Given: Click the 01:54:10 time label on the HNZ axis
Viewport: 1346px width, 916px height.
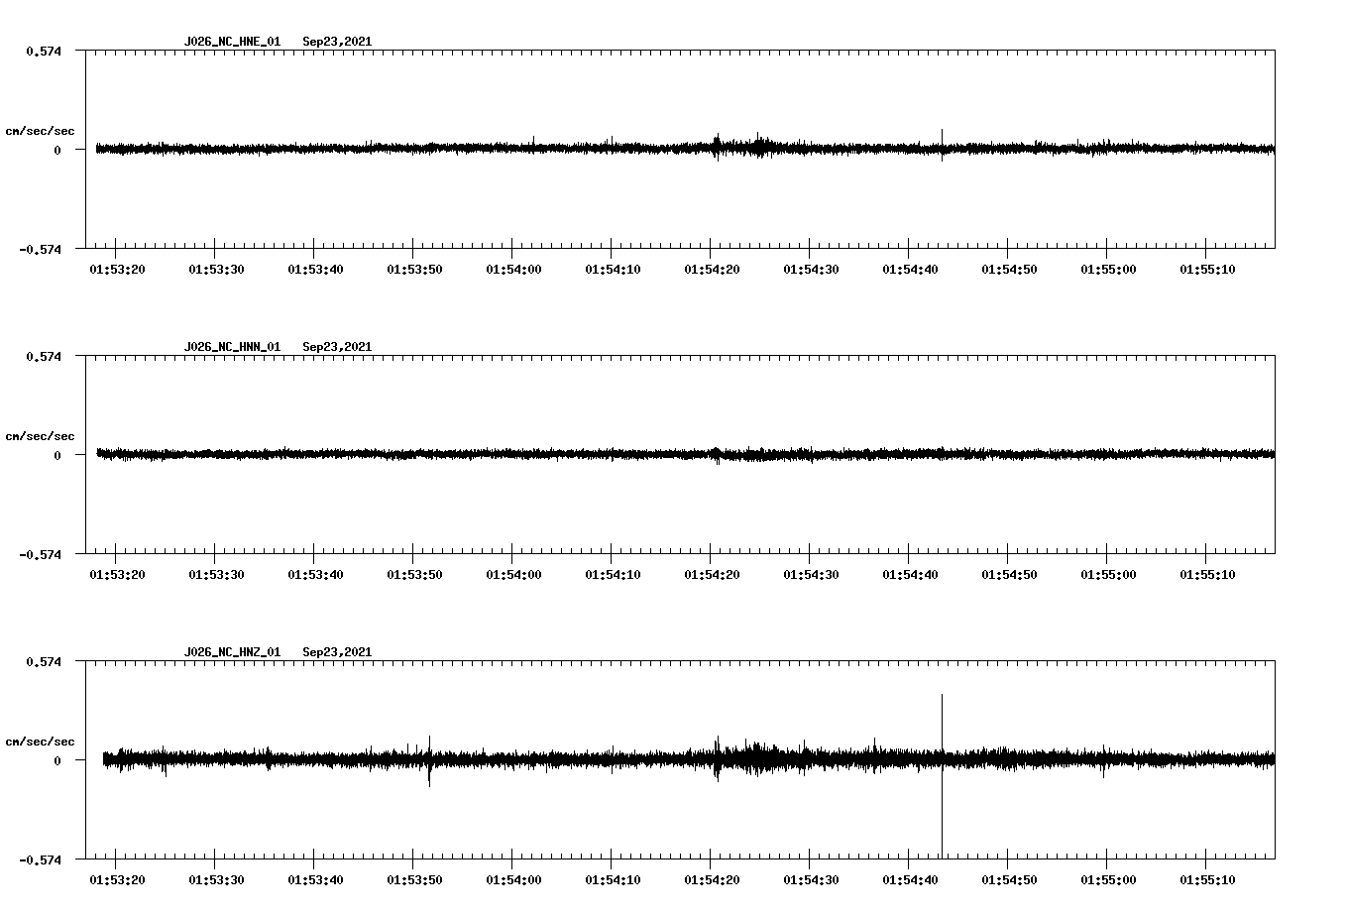Looking at the screenshot, I should (x=613, y=880).
